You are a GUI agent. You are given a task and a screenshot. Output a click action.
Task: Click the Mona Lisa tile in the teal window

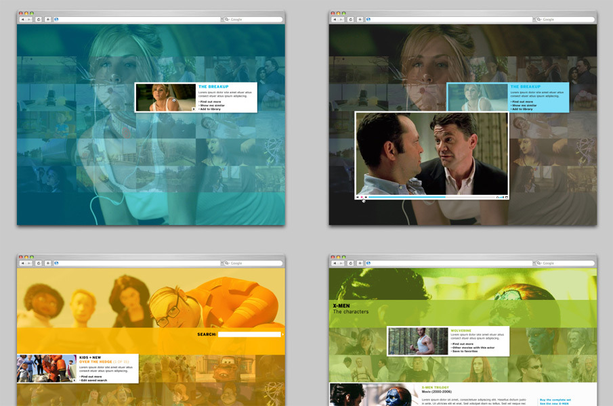225,152
